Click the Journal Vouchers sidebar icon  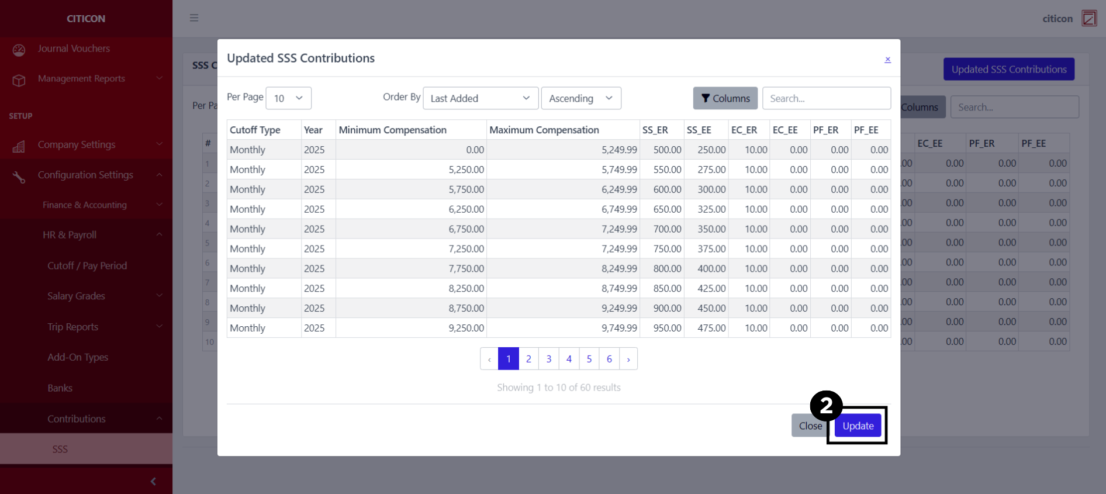(19, 50)
